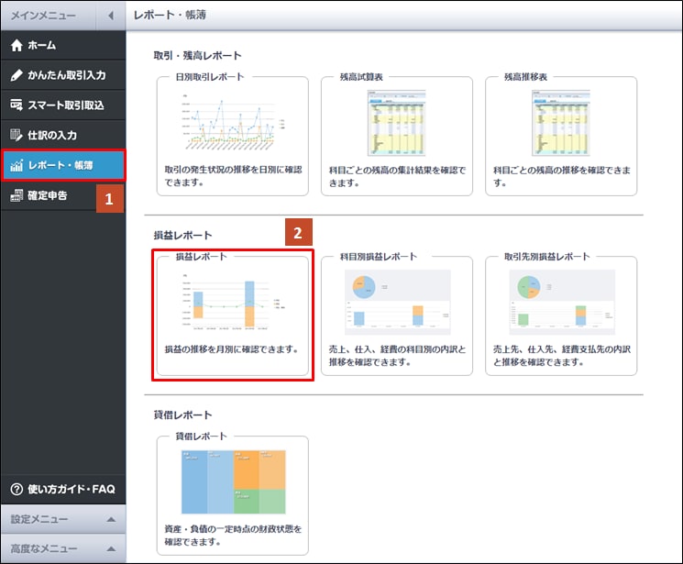The image size is (683, 564).
Task: Open the メインメニュー header panel
Action: (46, 16)
